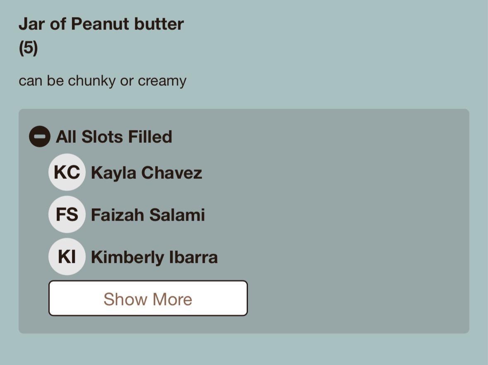
Task: Click the 'can be chunky or creamy' description
Action: point(102,80)
